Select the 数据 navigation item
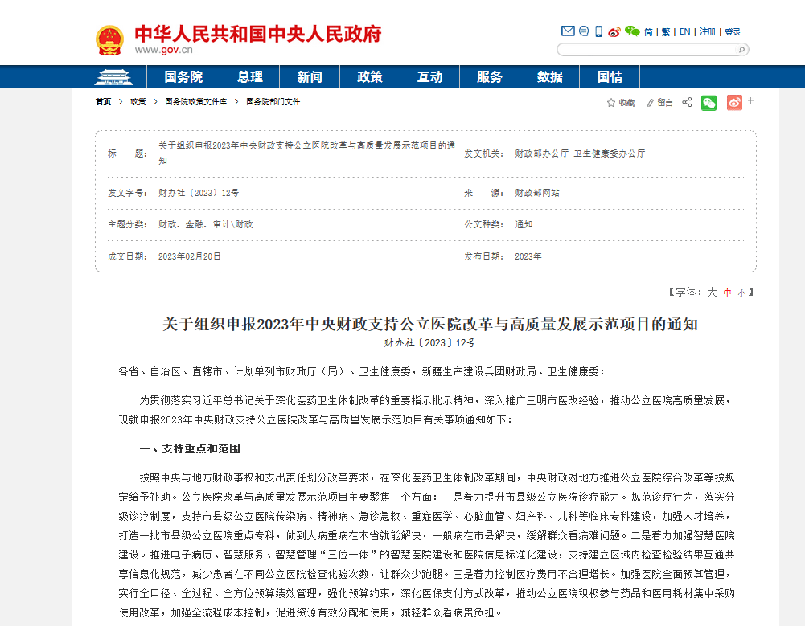 point(550,77)
